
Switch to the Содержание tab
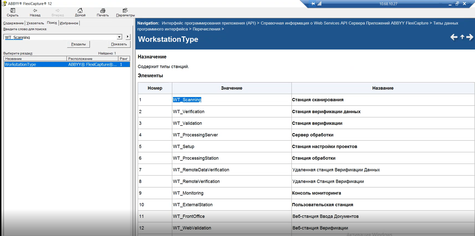tap(14, 23)
